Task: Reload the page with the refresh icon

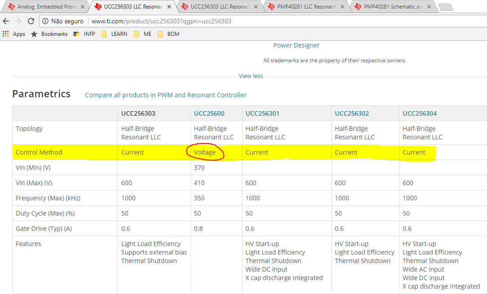Action: [31, 21]
